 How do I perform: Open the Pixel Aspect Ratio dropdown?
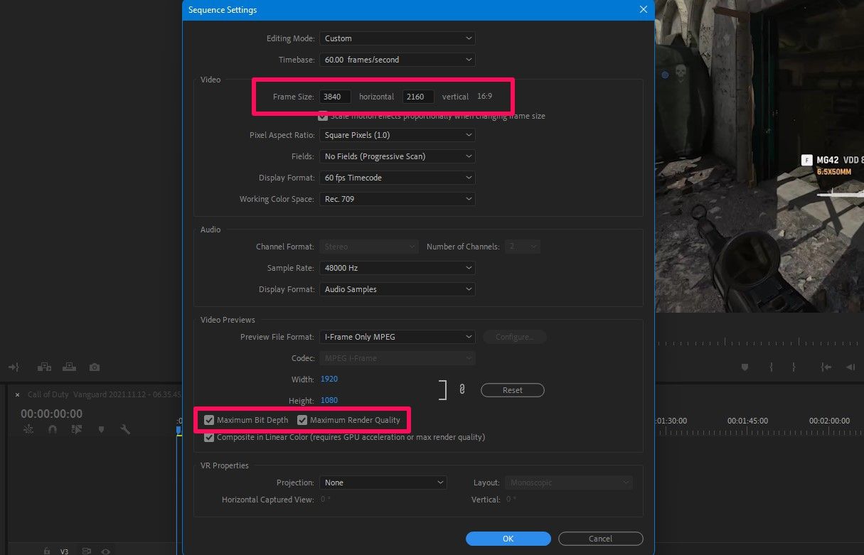pos(397,134)
